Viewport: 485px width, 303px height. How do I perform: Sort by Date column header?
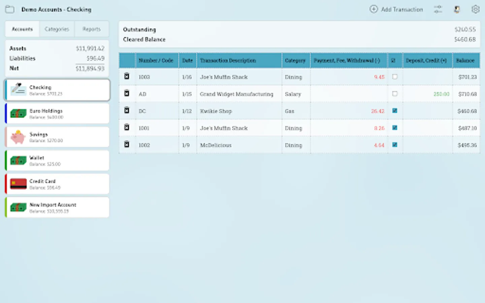188,61
